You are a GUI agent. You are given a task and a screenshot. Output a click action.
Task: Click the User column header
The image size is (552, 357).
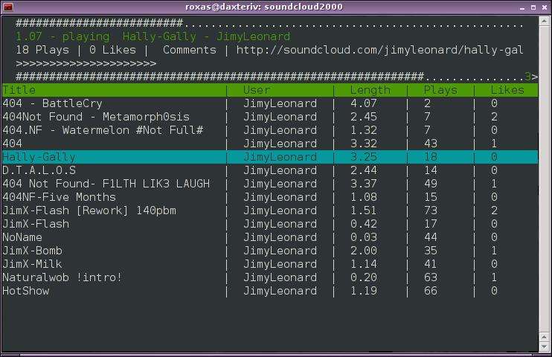point(257,90)
